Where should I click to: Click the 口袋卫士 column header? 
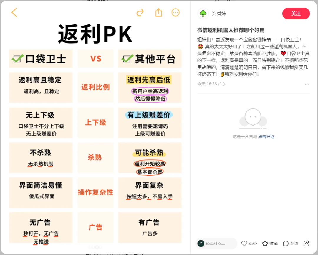pos(41,59)
